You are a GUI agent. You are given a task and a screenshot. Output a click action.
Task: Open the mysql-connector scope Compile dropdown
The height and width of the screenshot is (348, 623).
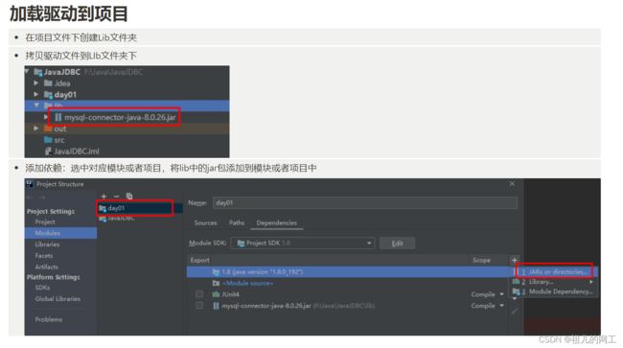coord(502,306)
